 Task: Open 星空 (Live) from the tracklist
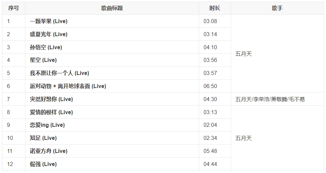pyautogui.click(x=43, y=60)
